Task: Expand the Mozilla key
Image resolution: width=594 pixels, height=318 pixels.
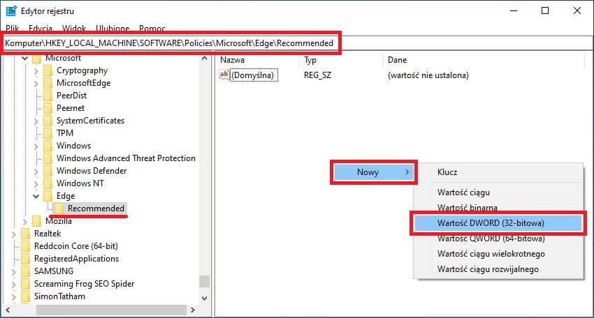Action: click(25, 222)
